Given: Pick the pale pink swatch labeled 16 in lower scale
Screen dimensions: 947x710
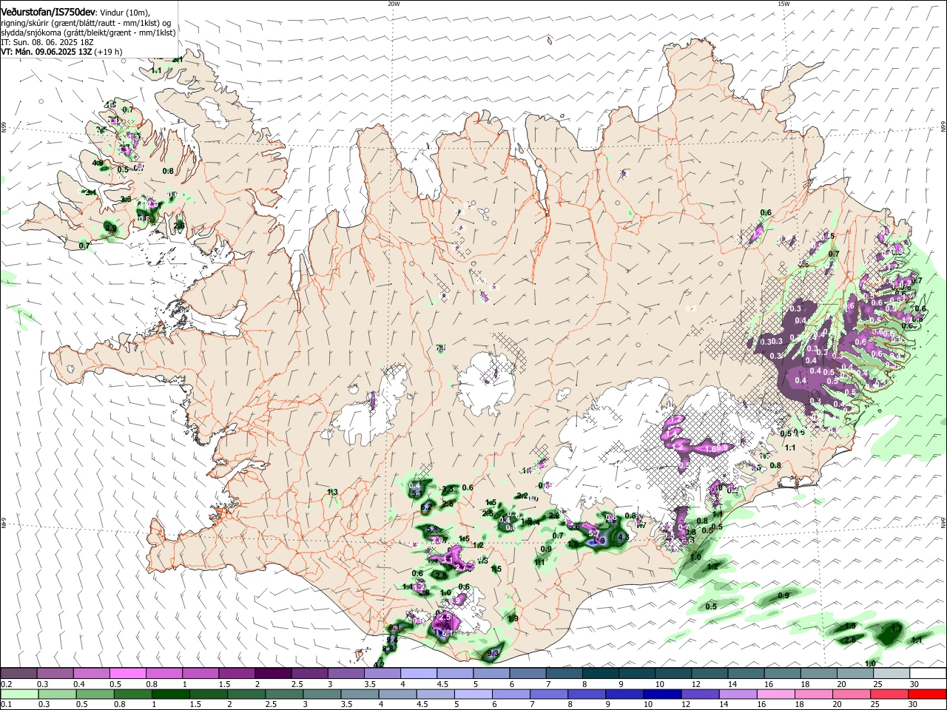Looking at the screenshot, I should coord(775,694).
